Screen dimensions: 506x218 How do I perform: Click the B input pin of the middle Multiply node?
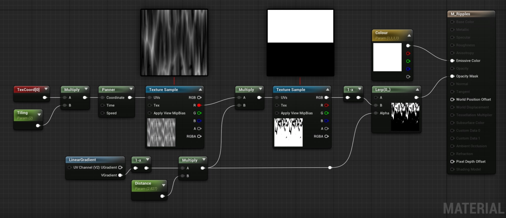(239, 105)
